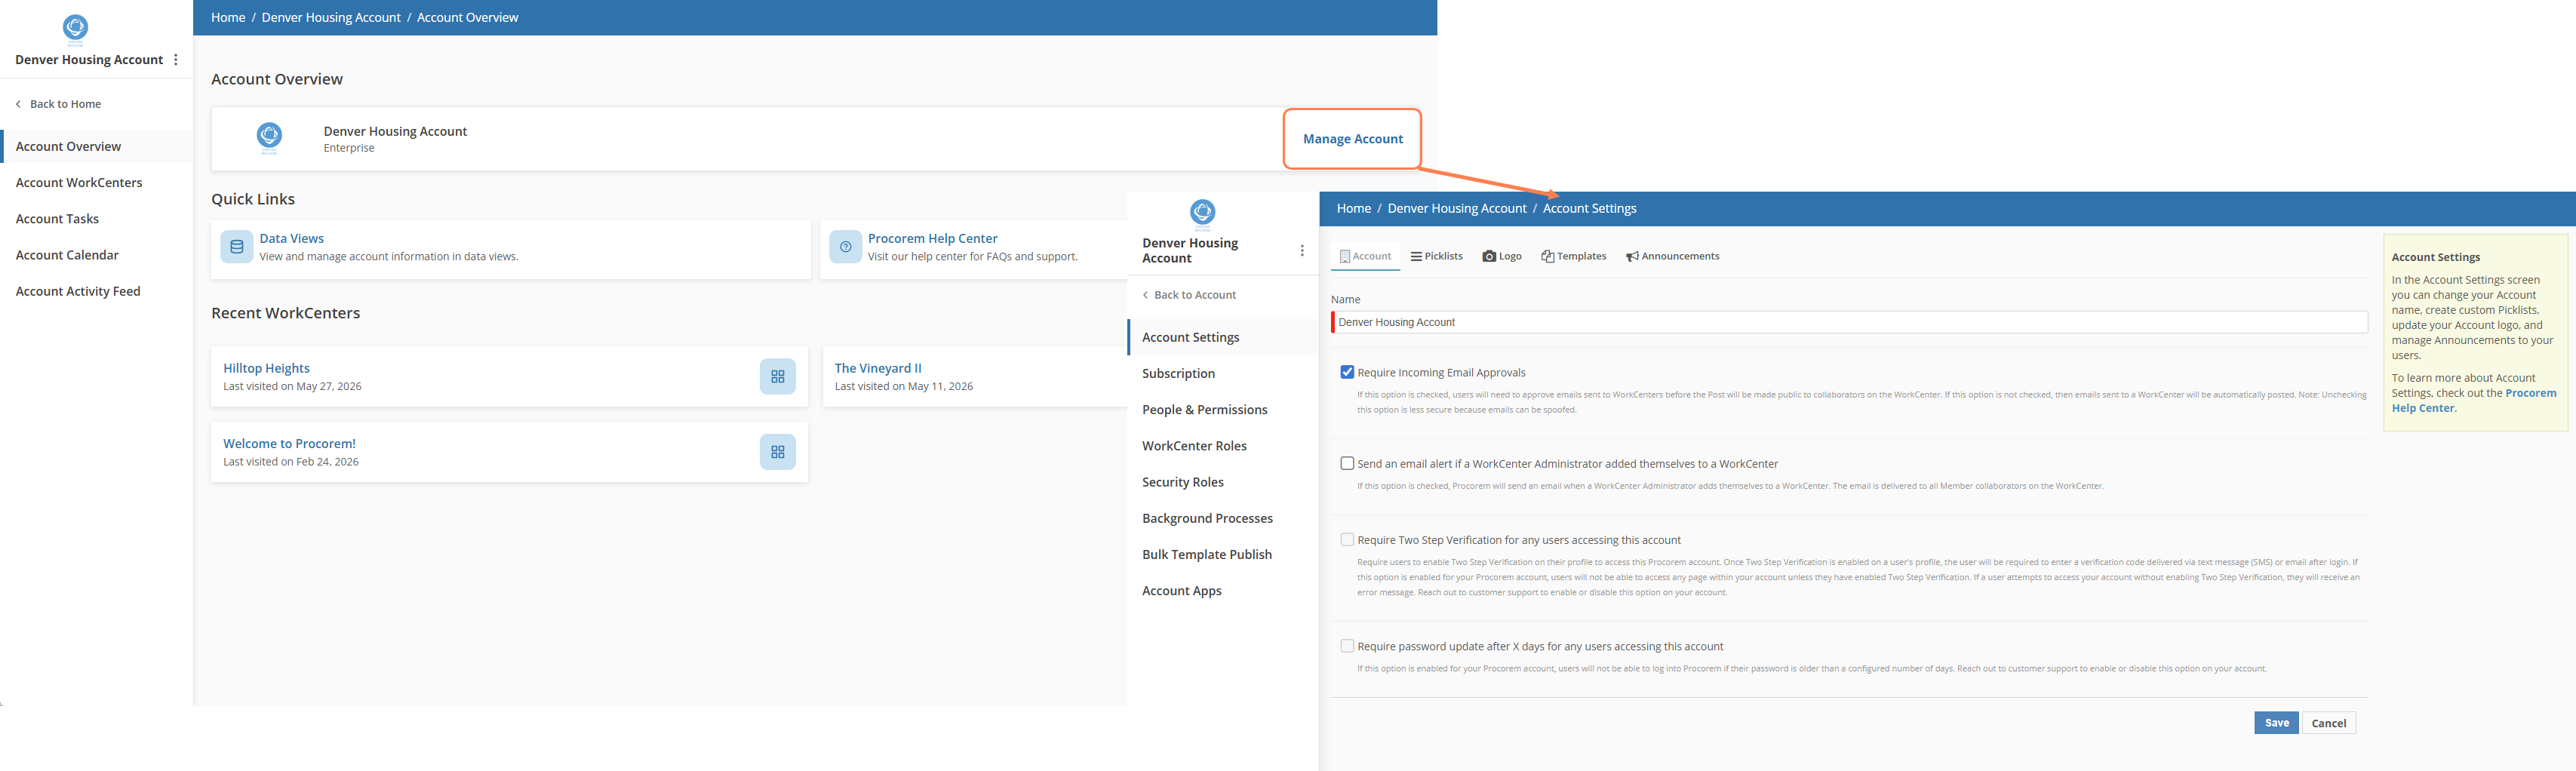Open Welcome to Procorem! WorkCenter link
The image size is (2576, 771).
(x=289, y=443)
